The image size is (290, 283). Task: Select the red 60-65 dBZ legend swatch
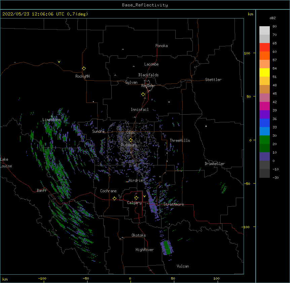click(x=264, y=47)
